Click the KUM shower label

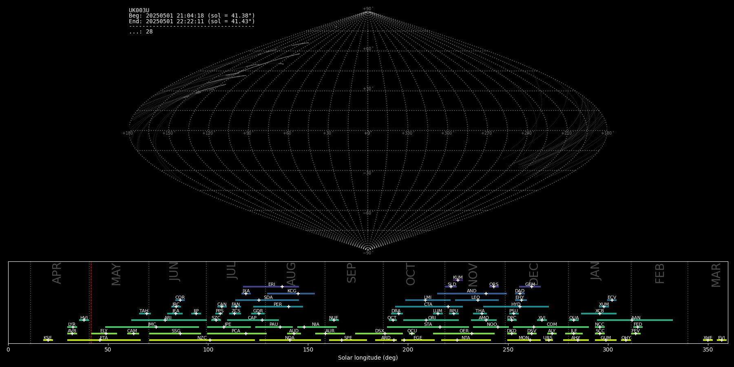(x=458, y=278)
